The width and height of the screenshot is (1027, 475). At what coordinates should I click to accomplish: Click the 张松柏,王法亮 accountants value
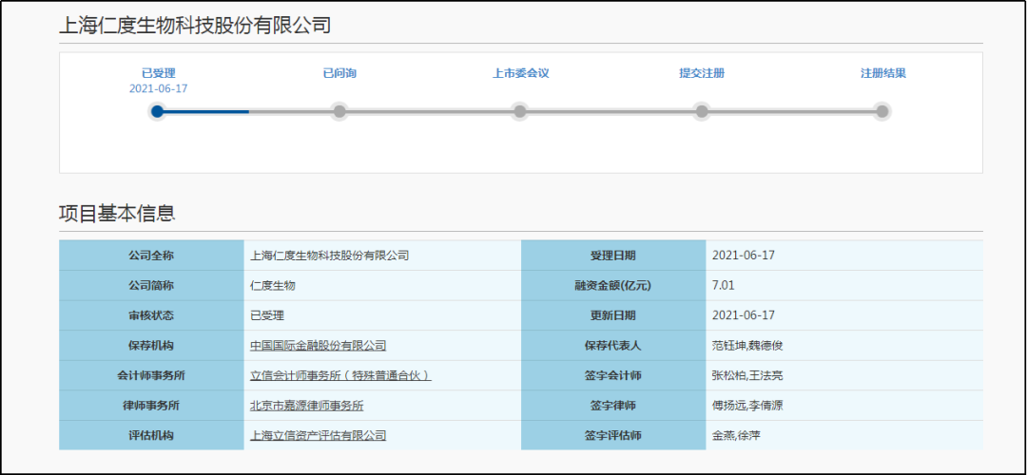(x=748, y=375)
